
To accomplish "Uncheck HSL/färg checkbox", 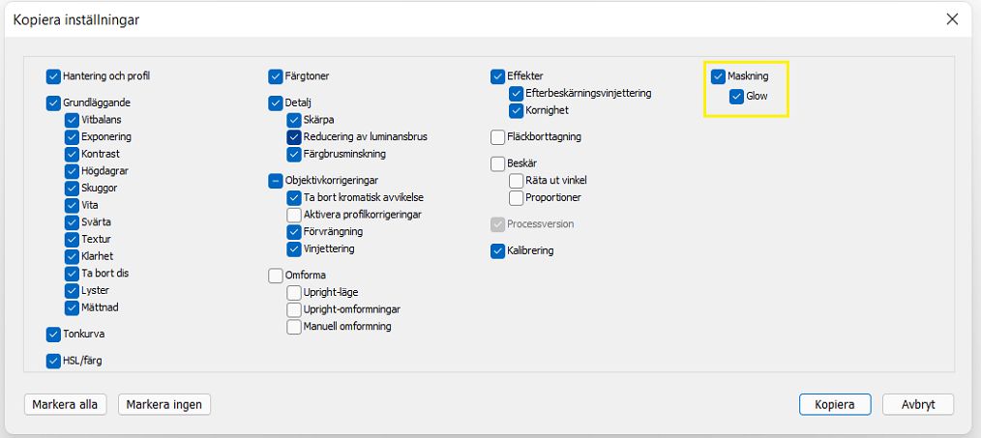I will [x=53, y=361].
